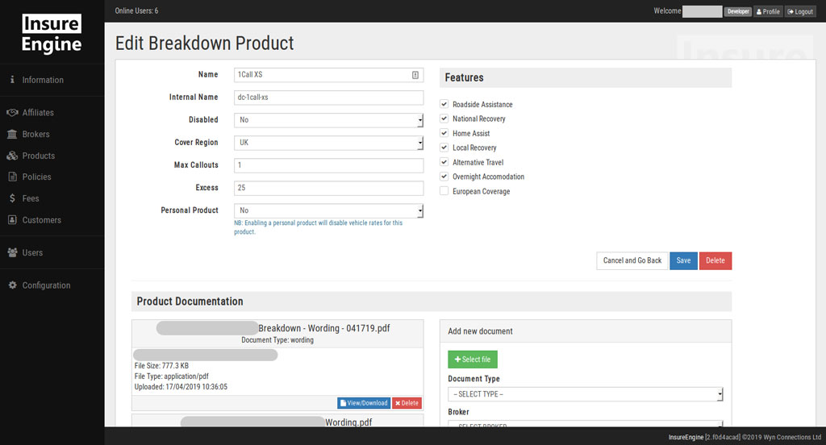The width and height of the screenshot is (826, 445).
Task: Click the Information sidebar icon
Action: point(12,80)
